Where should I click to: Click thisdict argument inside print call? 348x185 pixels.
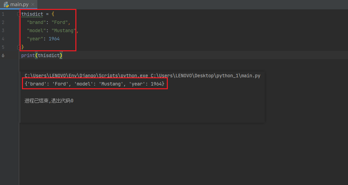click(x=49, y=55)
